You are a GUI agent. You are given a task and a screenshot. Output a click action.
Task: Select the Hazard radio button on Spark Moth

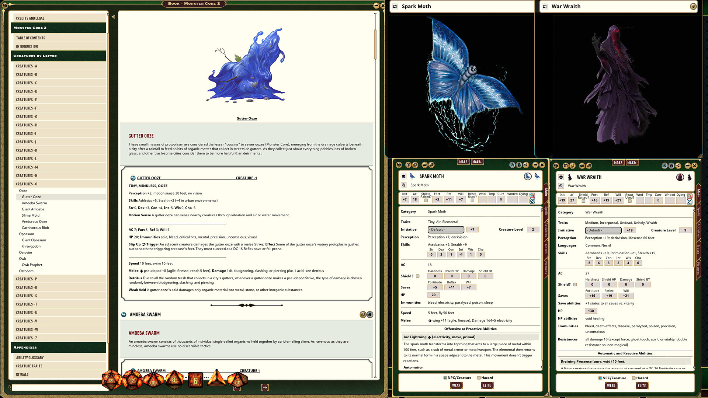coord(478,378)
